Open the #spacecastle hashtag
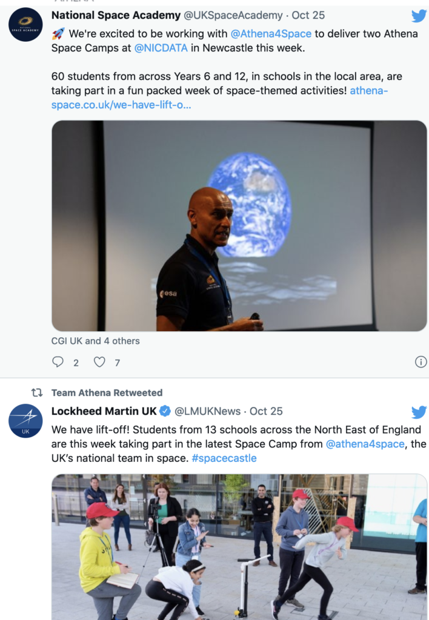 pos(224,458)
